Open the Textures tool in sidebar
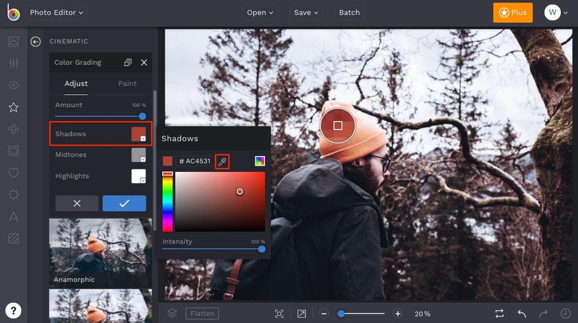Image resolution: width=578 pixels, height=323 pixels. tap(13, 239)
